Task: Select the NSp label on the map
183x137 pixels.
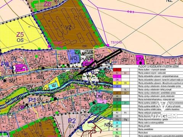Action: pyautogui.click(x=109, y=125)
